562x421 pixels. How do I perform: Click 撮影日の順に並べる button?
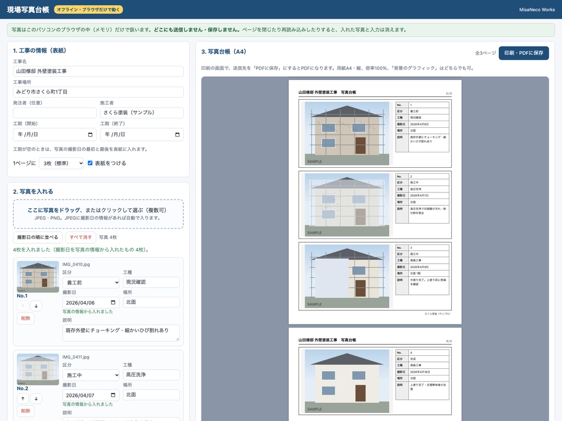[38, 237]
